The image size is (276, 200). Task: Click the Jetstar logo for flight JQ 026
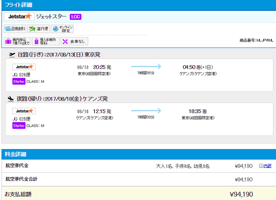[24, 67]
